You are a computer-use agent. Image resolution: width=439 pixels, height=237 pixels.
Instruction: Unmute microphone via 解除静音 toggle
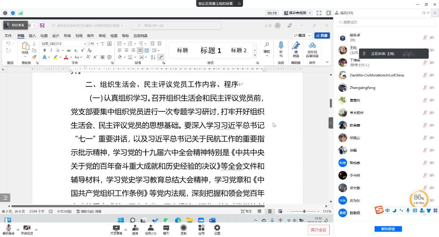coord(8,228)
